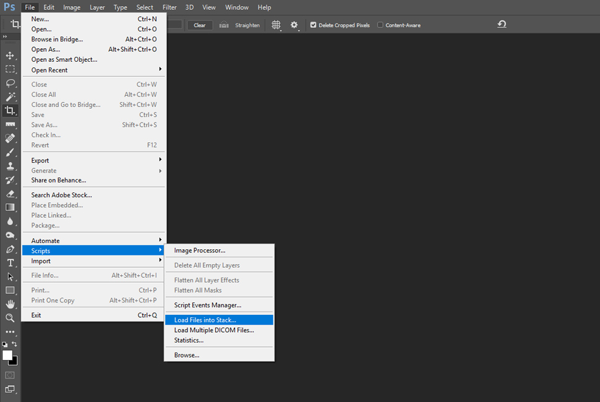Change the screen mode
This screenshot has width=600, height=402.
tap(10, 390)
